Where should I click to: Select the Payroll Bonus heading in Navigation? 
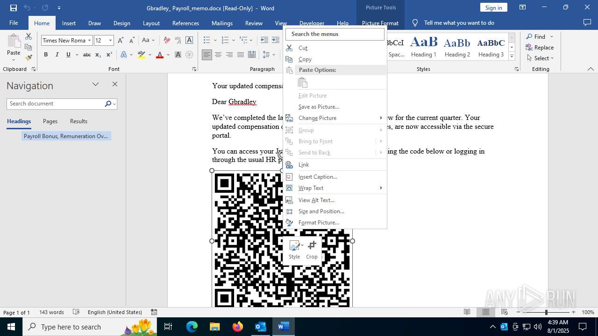(66, 136)
